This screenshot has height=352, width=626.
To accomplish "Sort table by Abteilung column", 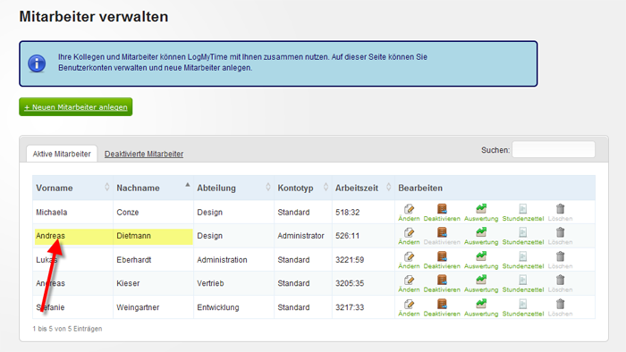I will coord(233,188).
